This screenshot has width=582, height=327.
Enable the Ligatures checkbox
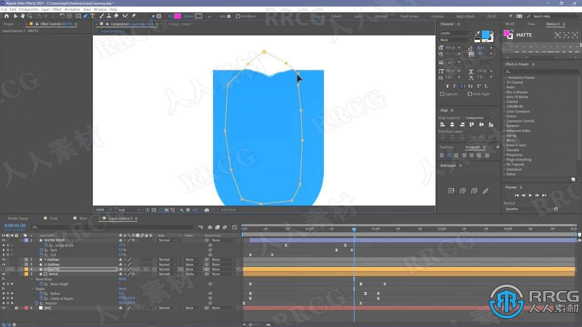point(442,94)
